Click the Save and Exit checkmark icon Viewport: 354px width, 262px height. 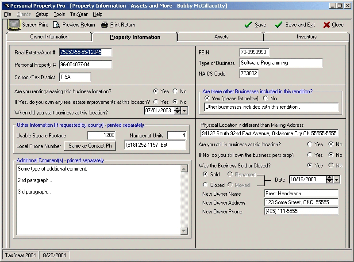(279, 25)
